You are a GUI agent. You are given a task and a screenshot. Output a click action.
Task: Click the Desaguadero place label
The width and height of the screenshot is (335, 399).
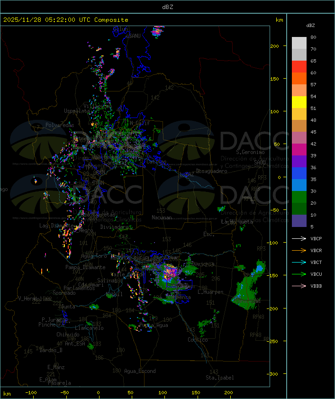tap(211, 171)
